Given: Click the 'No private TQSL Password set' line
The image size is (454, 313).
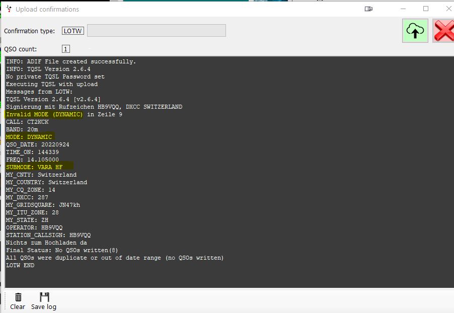Looking at the screenshot, I should (55, 76).
